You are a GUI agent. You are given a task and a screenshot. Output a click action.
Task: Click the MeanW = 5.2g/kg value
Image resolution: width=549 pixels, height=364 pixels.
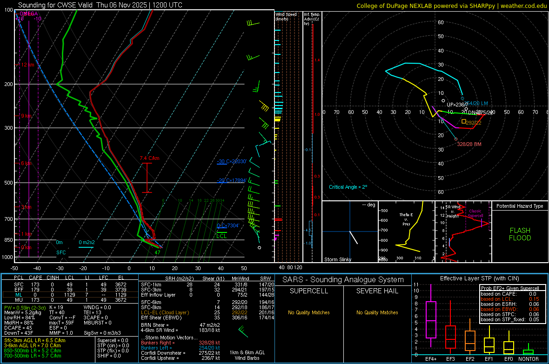point(22,312)
